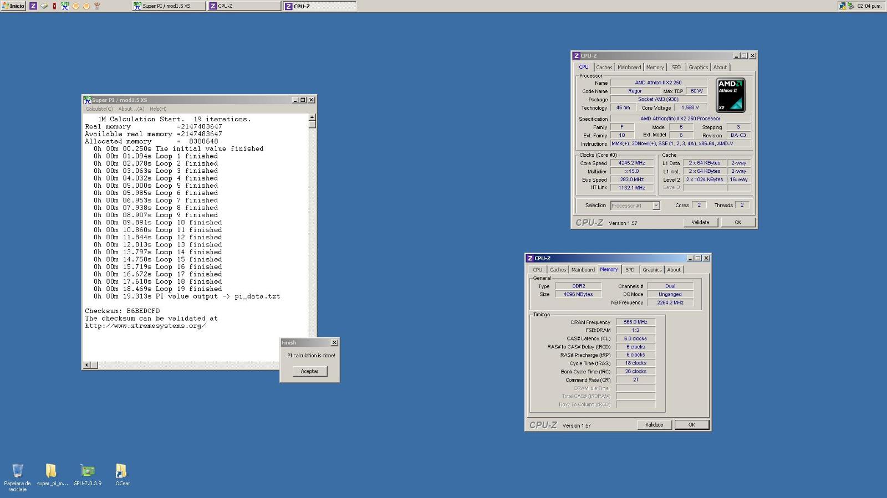Viewport: 887px width, 498px height.
Task: Click the Multiplier value x 15.0
Action: coord(632,172)
